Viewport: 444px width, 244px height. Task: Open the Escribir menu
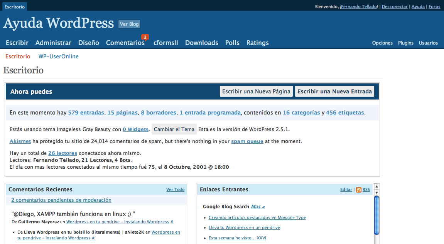coord(17,43)
